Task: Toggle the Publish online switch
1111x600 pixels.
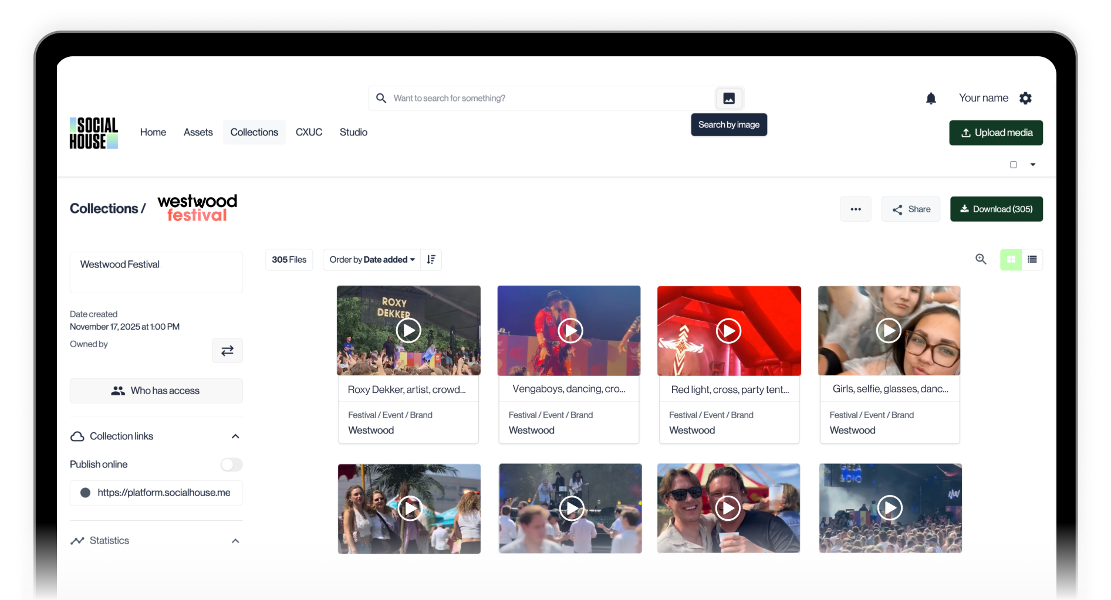Action: 231,465
